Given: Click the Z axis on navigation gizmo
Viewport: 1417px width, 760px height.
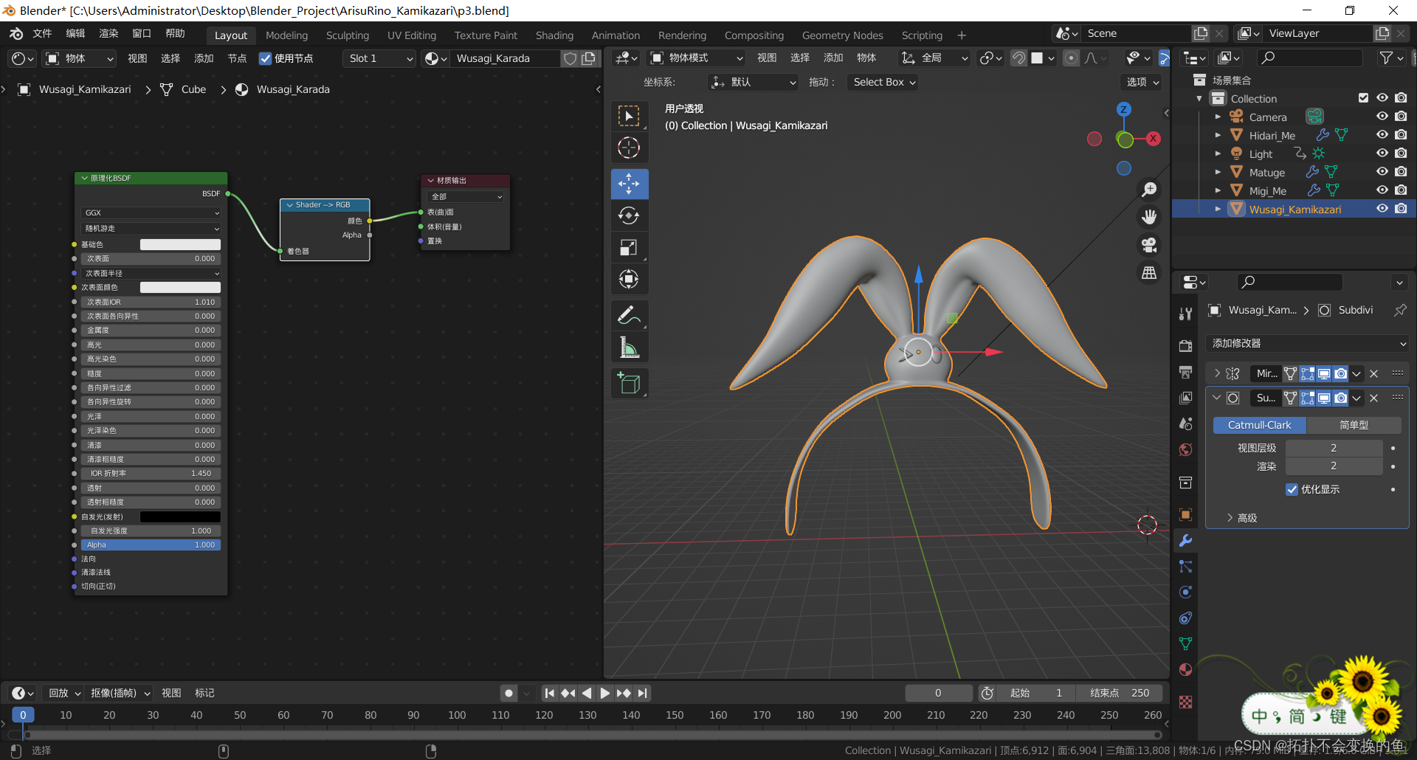Looking at the screenshot, I should [1124, 109].
